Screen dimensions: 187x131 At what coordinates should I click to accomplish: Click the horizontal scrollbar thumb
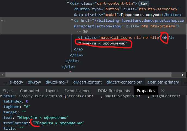point(88,75)
